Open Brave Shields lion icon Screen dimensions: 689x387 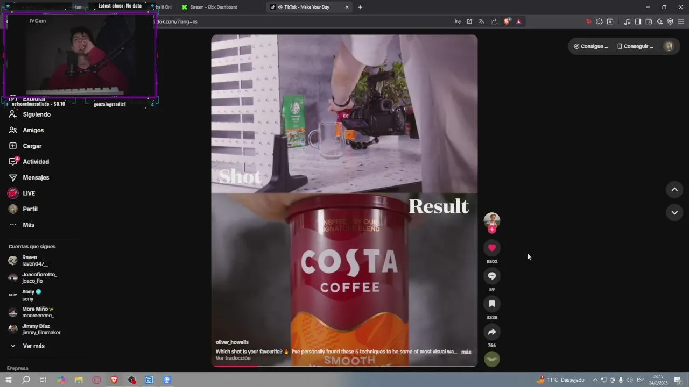[x=507, y=21]
